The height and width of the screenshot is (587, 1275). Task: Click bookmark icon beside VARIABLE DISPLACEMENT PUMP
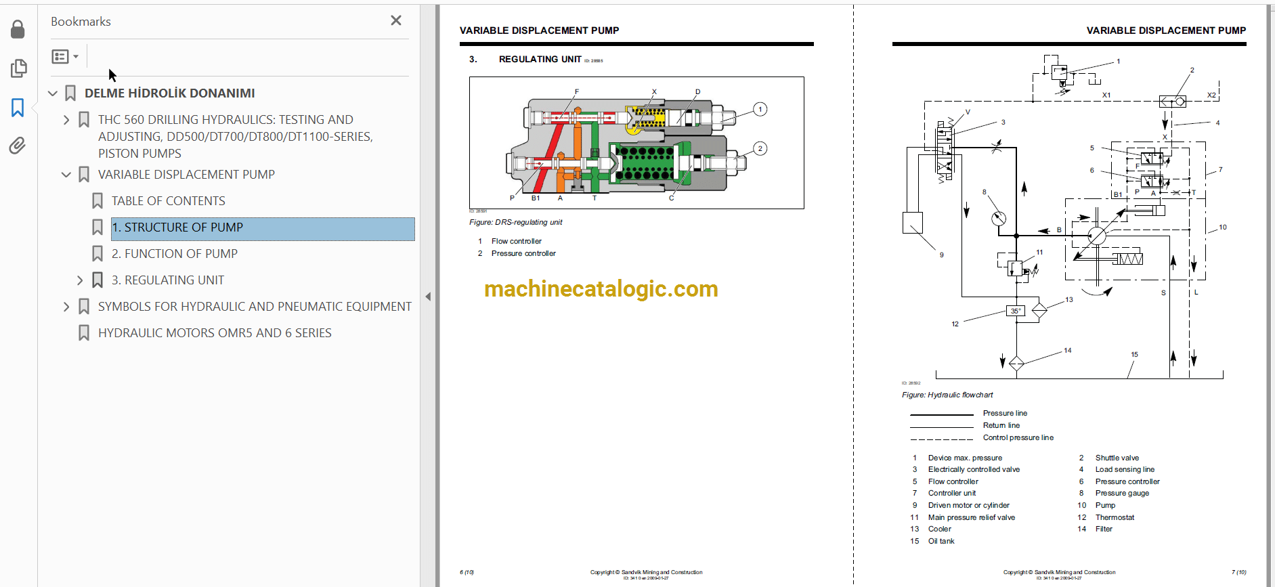84,175
